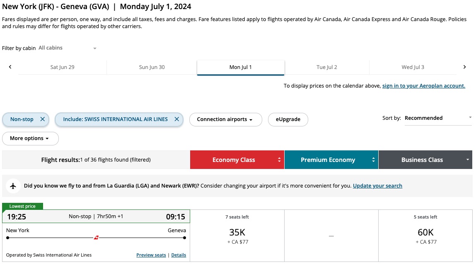Click the right arrow to view later dates
This screenshot has width=476, height=264.
464,67
